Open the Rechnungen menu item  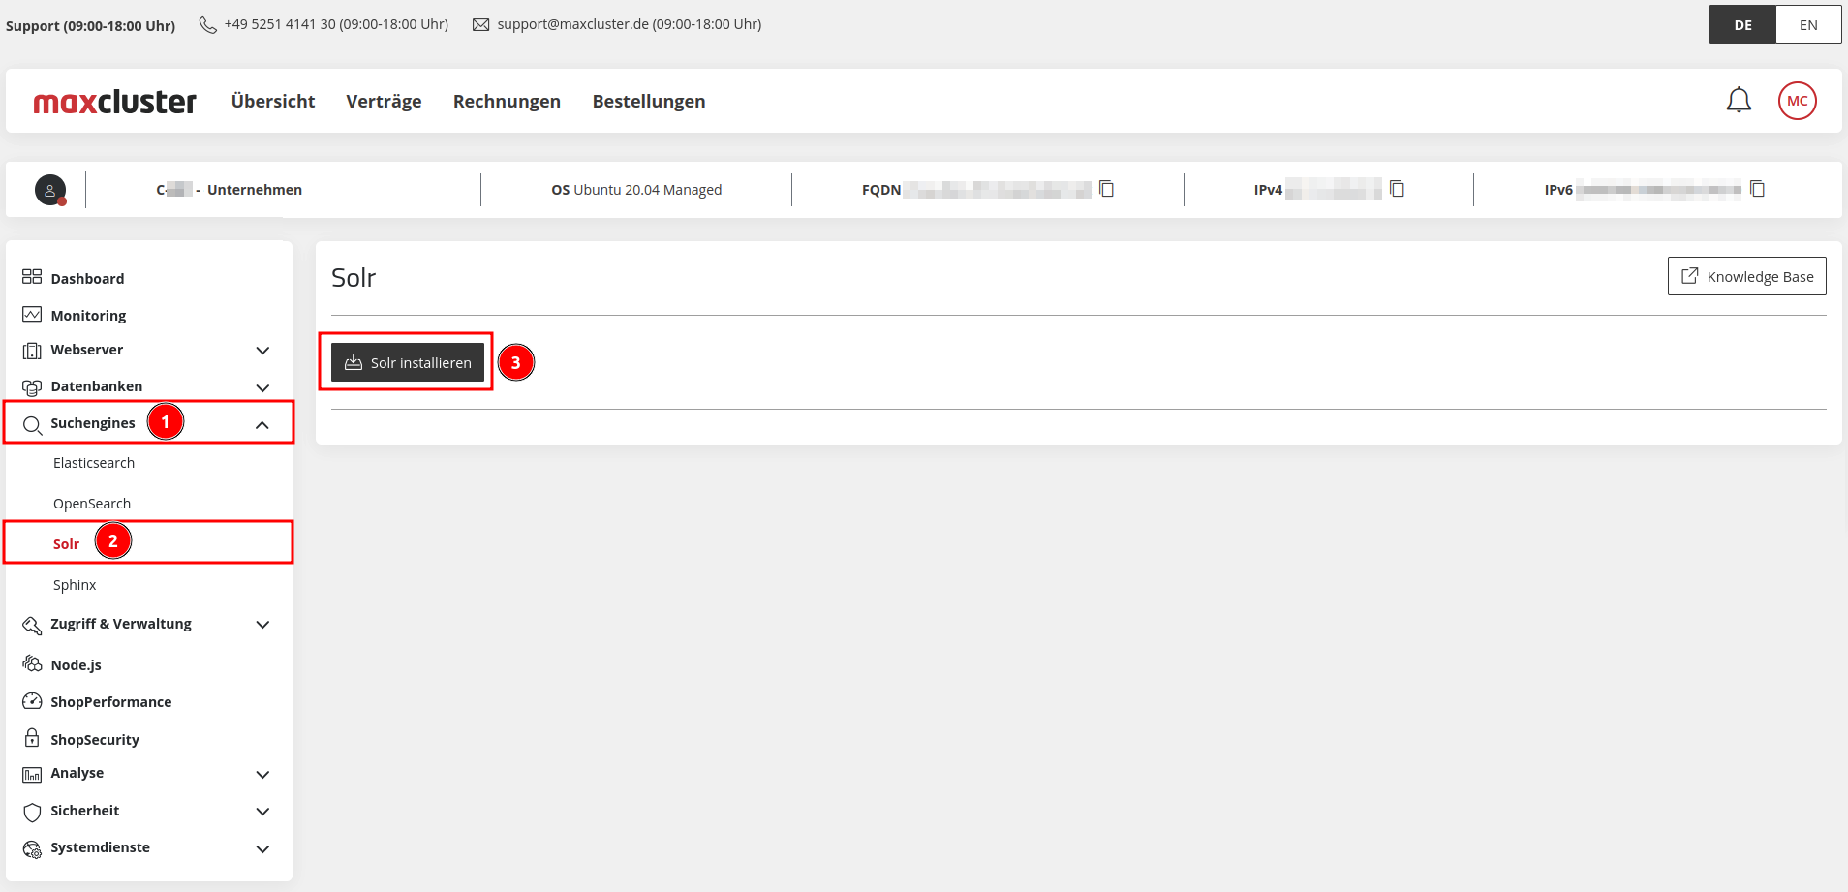(507, 101)
